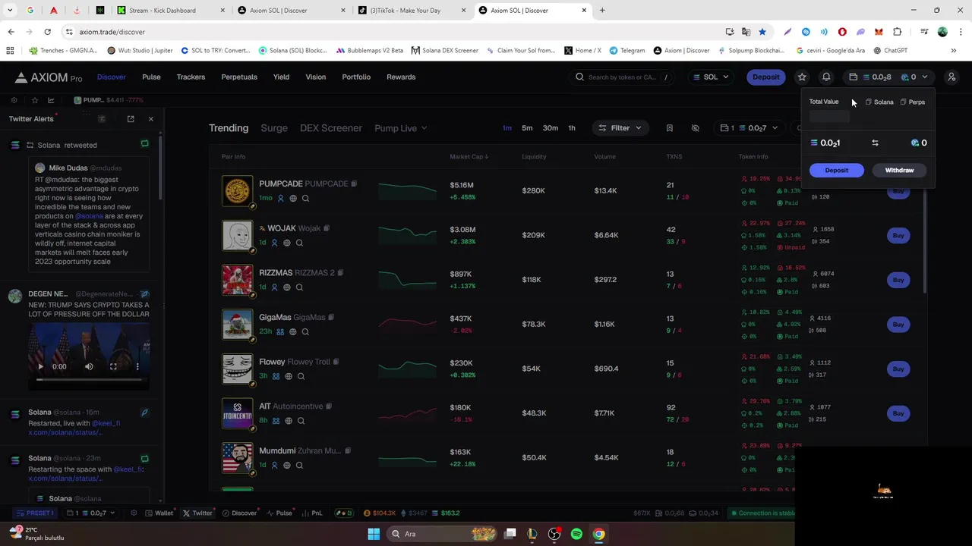The image size is (972, 546).
Task: Switch to the Surge tab
Action: [x=274, y=128]
